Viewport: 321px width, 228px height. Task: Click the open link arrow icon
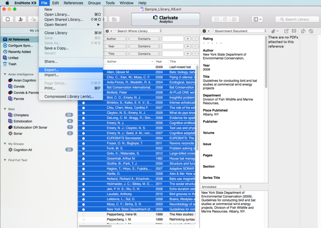[x=286, y=31]
